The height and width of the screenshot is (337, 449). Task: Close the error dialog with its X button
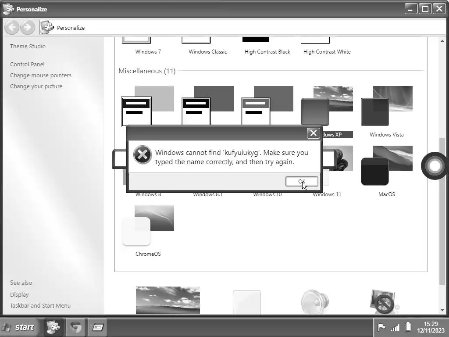click(313, 133)
